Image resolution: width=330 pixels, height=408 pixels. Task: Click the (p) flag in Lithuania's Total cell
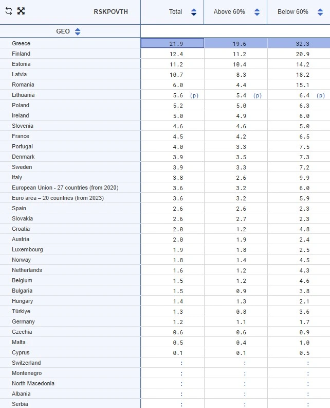coord(194,95)
